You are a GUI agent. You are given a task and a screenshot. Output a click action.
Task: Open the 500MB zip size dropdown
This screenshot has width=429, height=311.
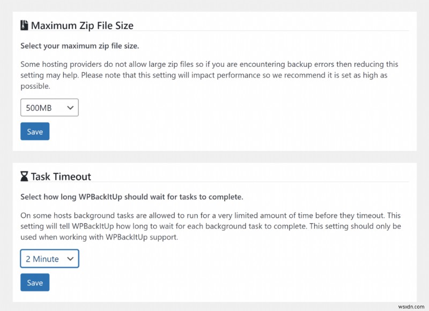pos(49,108)
